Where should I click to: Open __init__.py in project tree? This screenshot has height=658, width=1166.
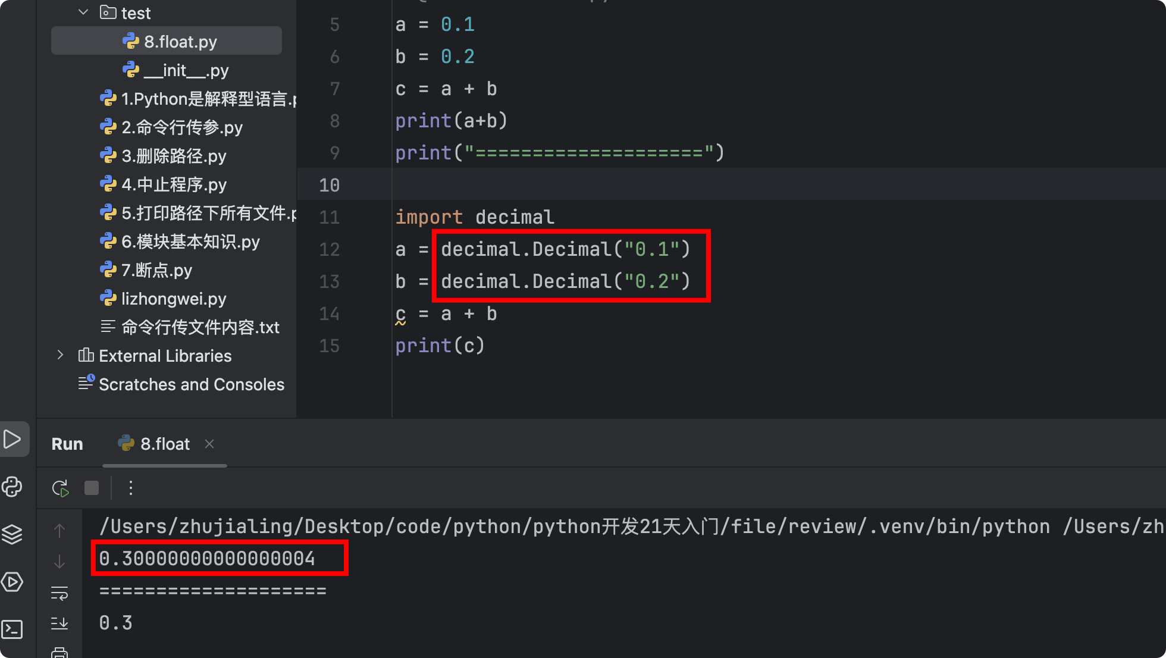tap(186, 70)
